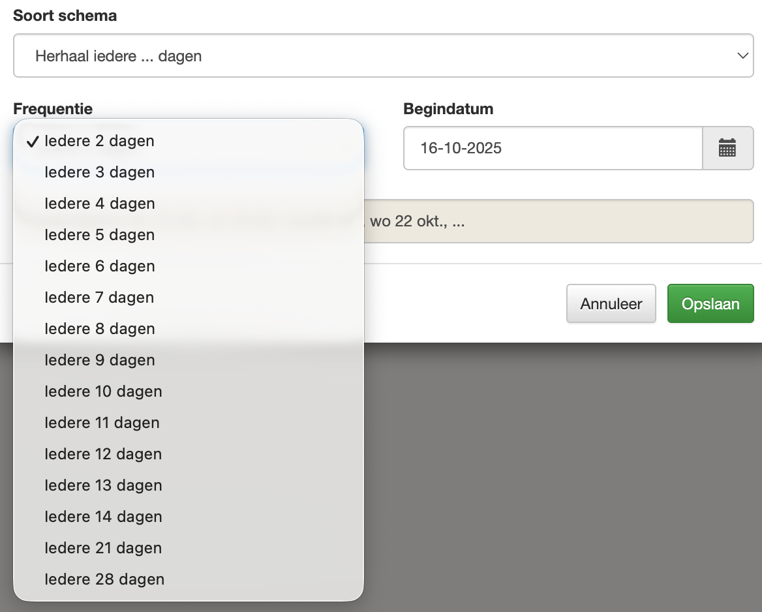Image resolution: width=762 pixels, height=612 pixels.
Task: Click the chevron on the Soort schema dropdown
Action: [x=742, y=55]
